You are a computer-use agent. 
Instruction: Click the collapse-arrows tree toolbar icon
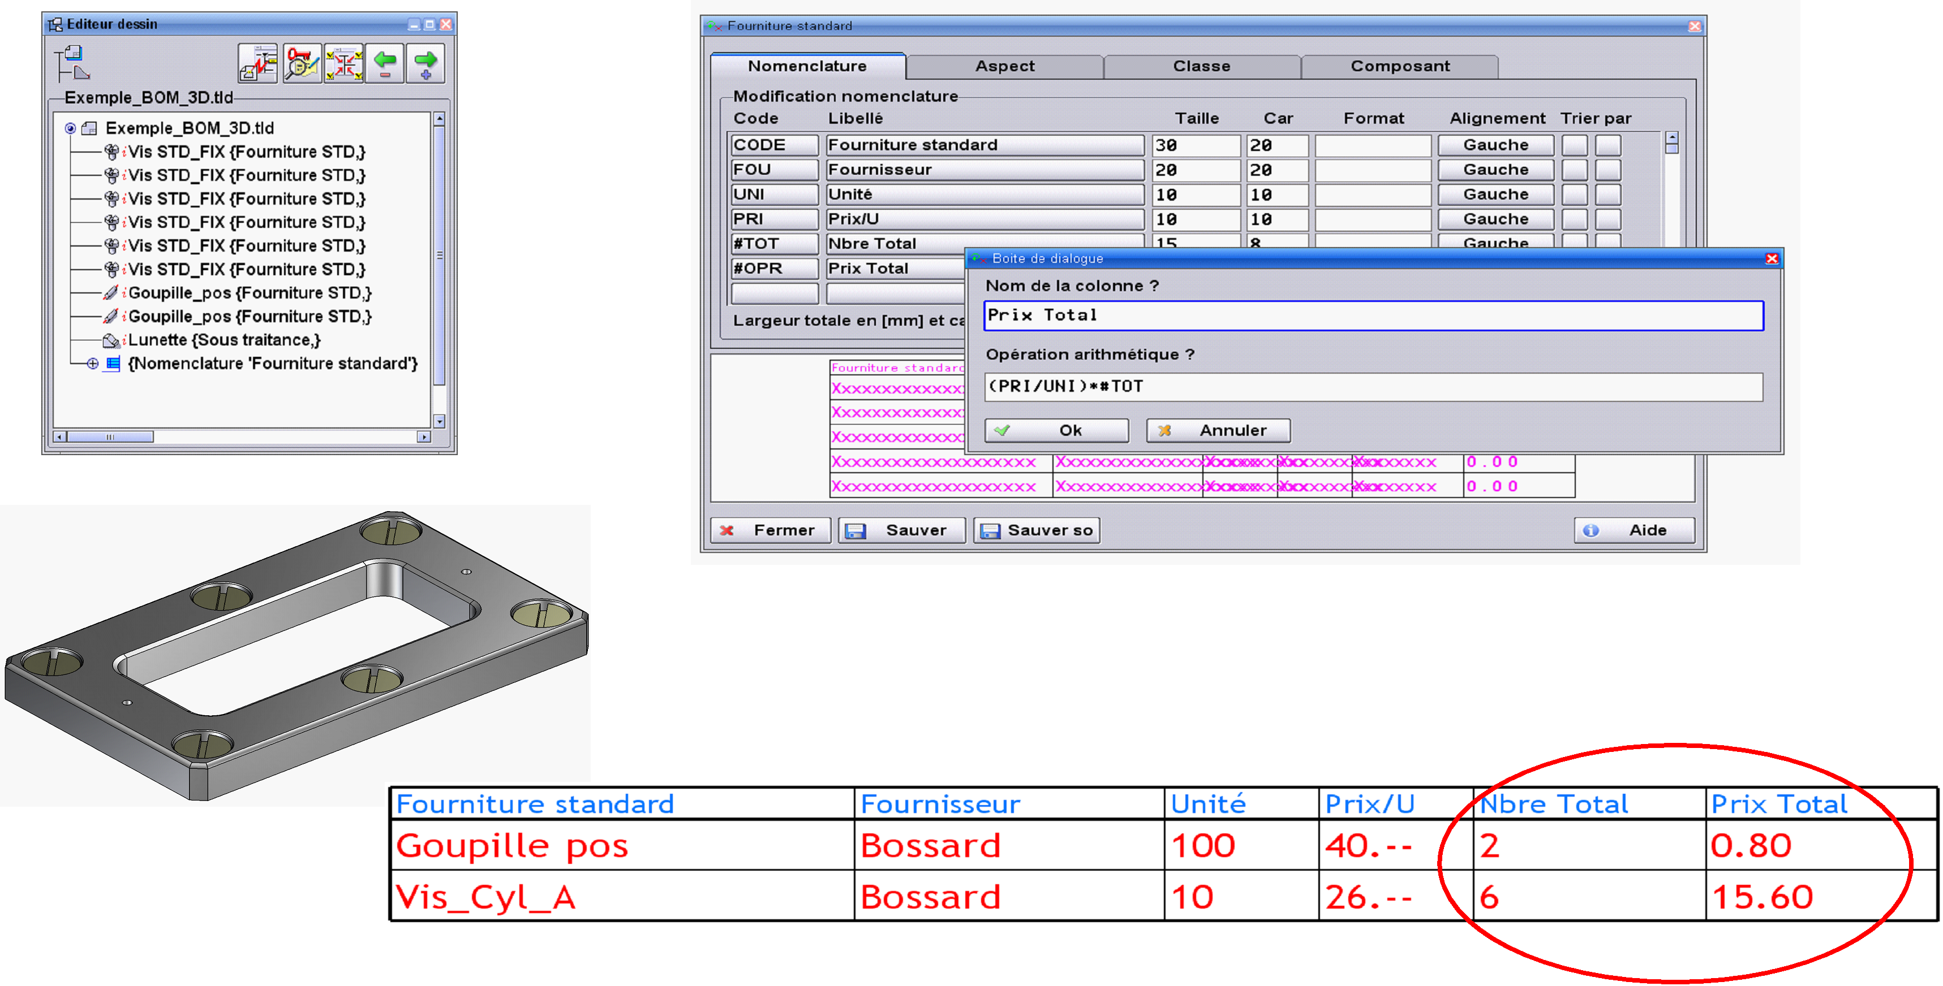344,64
